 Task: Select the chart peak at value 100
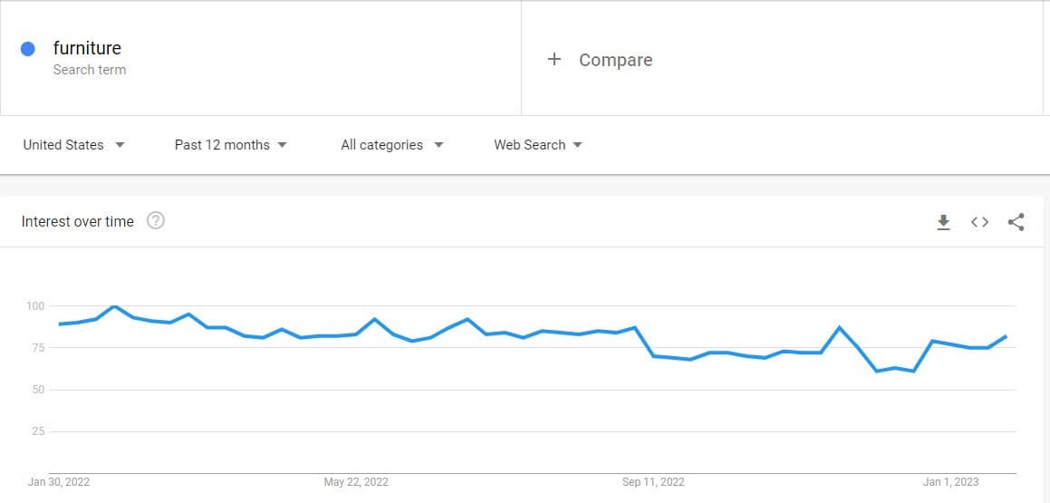point(114,306)
